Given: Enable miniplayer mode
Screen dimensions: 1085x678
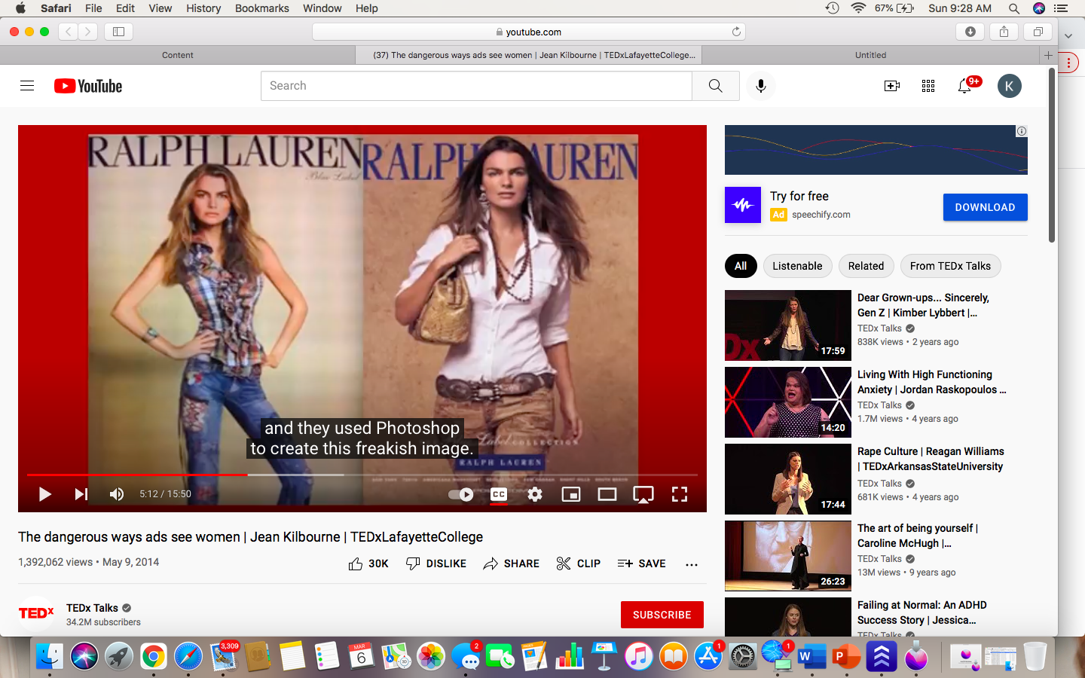Looking at the screenshot, I should [571, 494].
